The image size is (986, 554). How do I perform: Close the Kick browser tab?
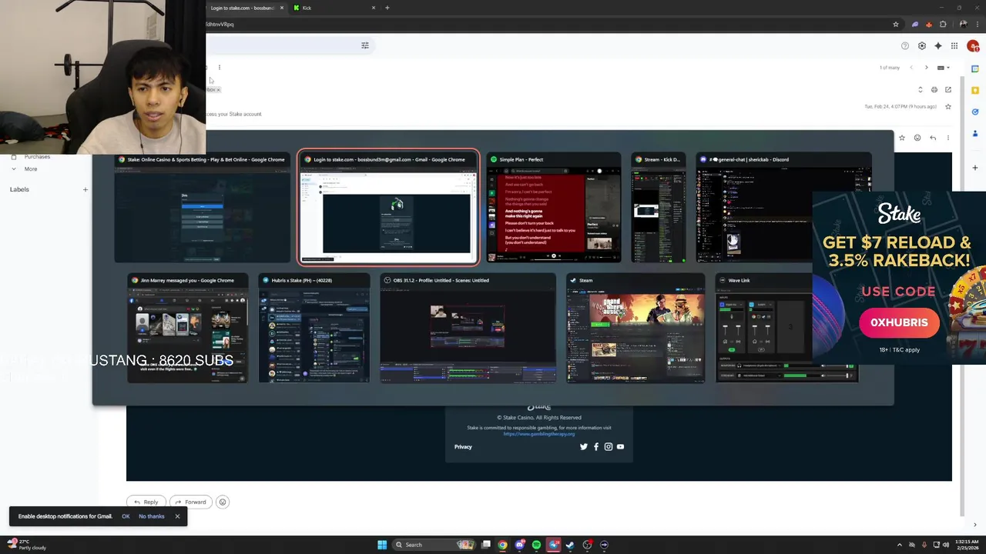coord(374,8)
